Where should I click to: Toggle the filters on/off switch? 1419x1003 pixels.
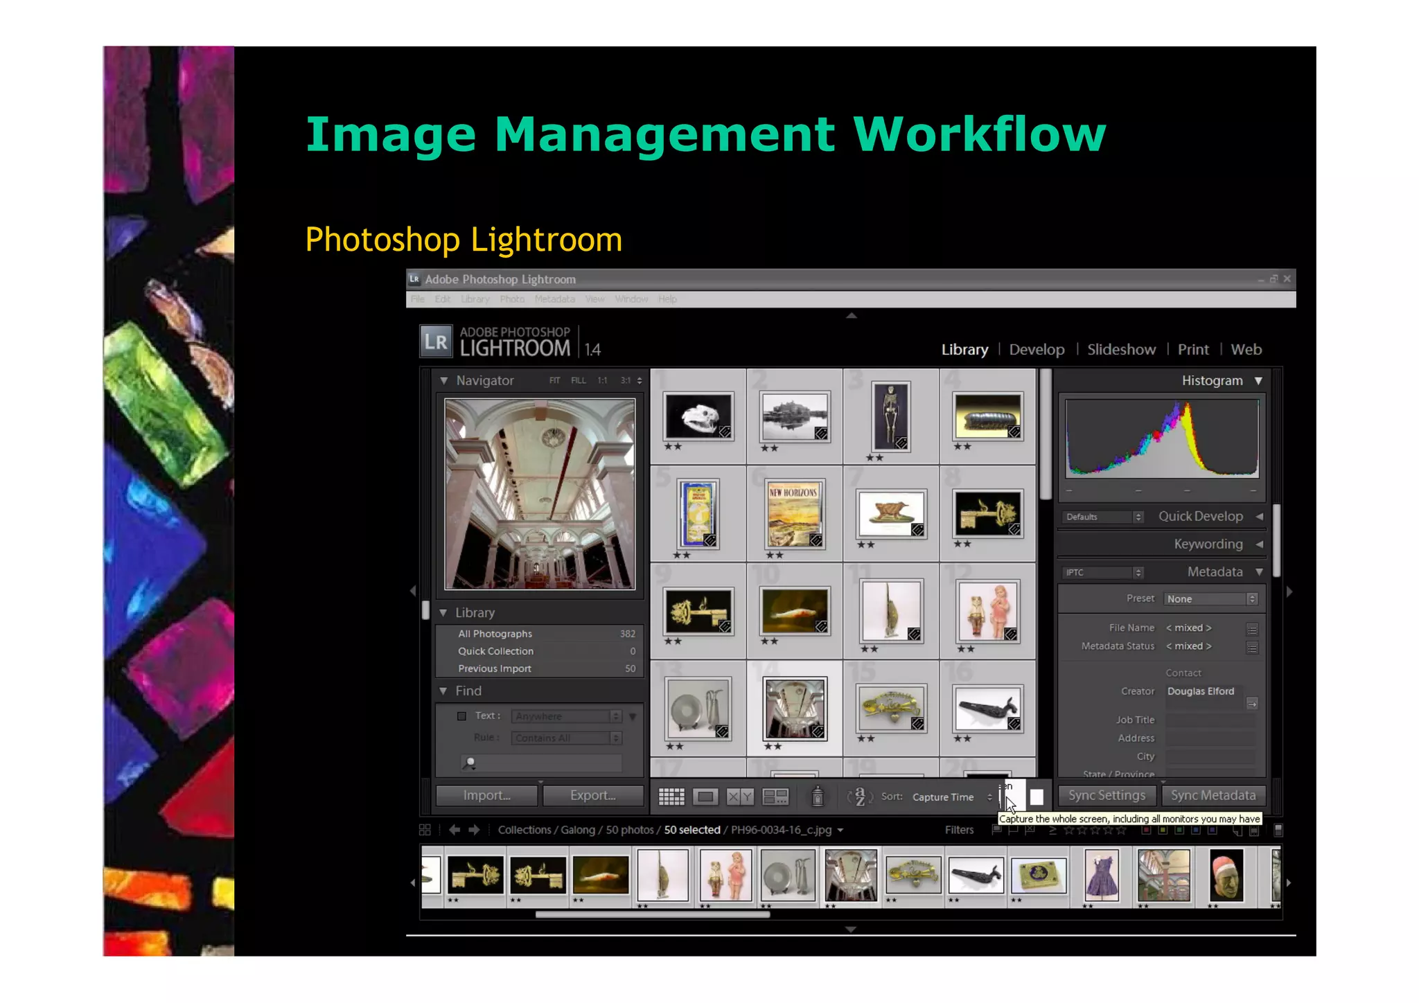(x=1278, y=830)
